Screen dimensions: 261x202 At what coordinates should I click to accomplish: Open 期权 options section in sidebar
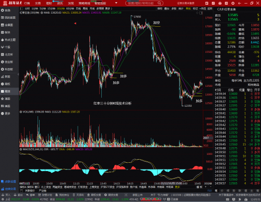6,84
